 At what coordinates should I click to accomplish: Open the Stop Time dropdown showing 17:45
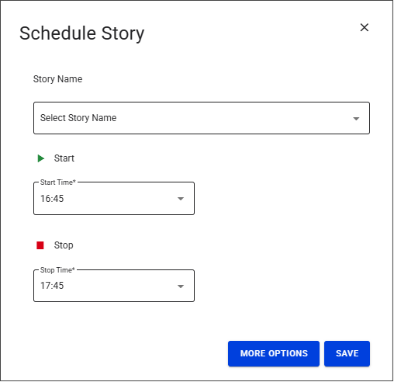114,286
